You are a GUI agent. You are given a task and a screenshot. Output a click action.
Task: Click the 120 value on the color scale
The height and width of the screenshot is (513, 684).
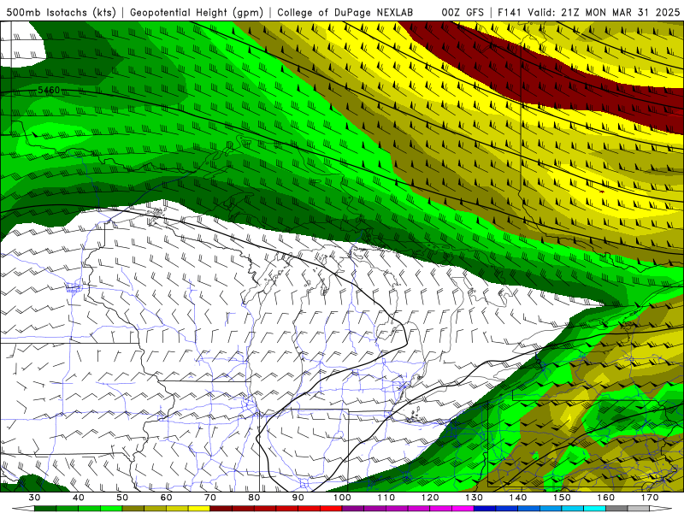pyautogui.click(x=430, y=498)
